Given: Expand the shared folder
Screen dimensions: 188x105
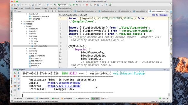Looking at the screenshot, I should pos(27,53).
